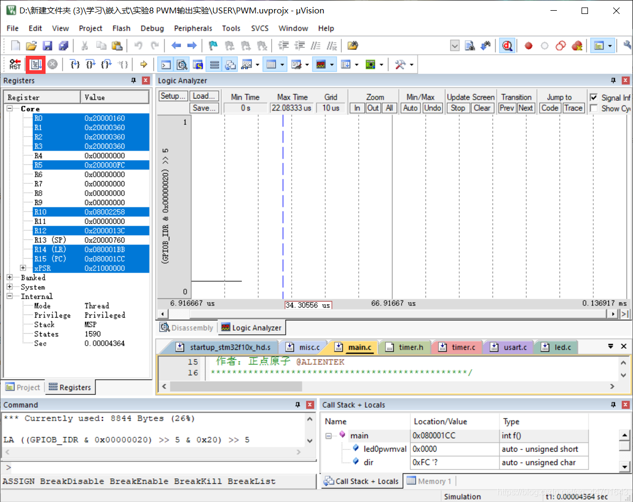633x502 pixels.
Task: Pin the Command panel
Action: [x=297, y=404]
